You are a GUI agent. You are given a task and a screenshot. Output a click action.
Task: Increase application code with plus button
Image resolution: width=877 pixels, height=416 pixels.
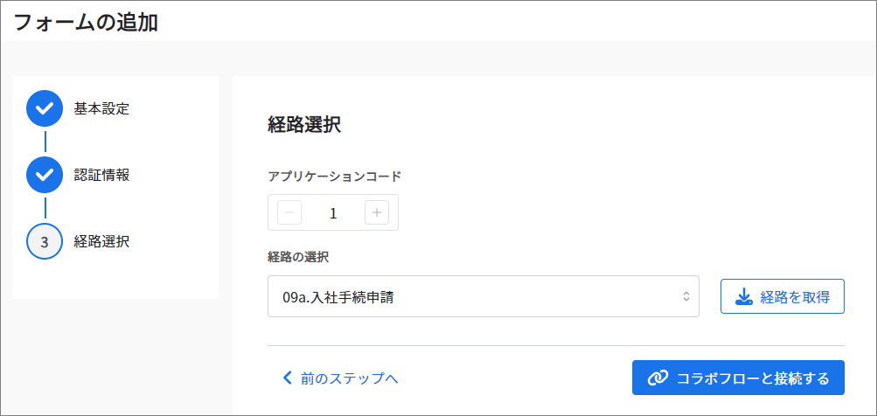377,212
